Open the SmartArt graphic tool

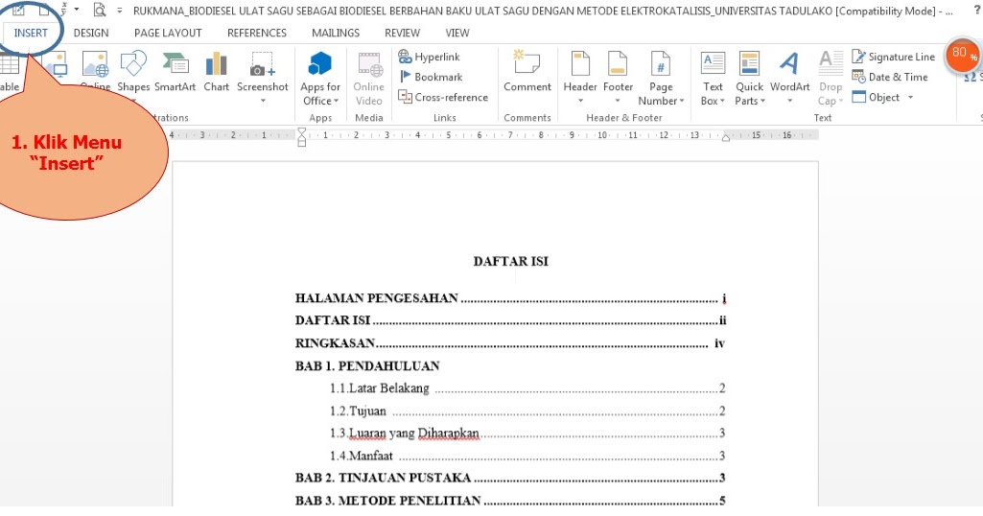(175, 72)
